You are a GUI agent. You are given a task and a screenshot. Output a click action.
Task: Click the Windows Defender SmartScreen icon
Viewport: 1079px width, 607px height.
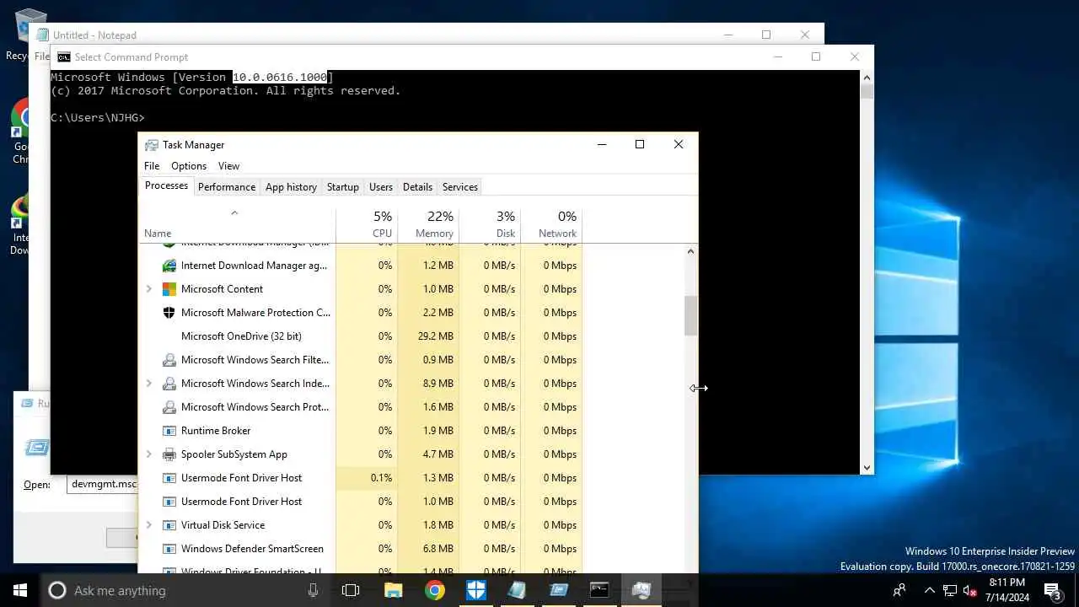[169, 549]
